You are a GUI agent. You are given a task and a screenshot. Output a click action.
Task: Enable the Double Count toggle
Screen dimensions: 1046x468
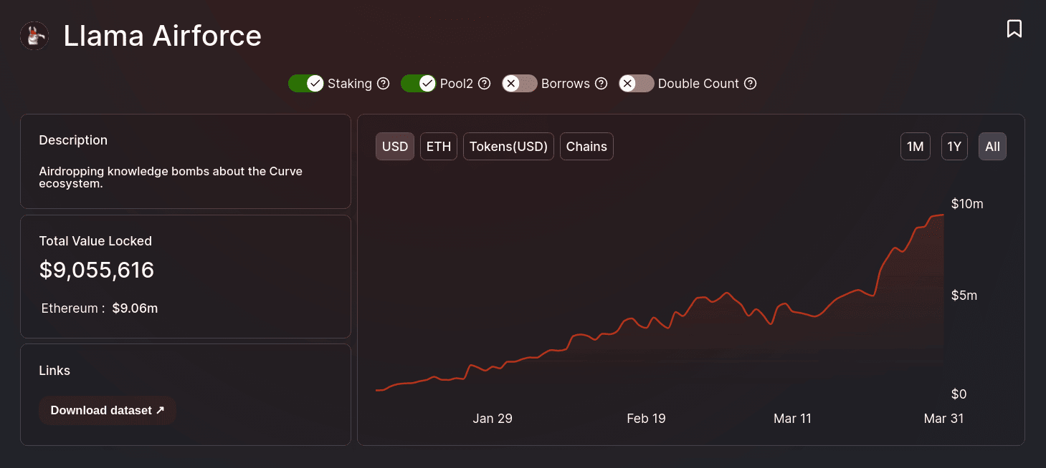pyautogui.click(x=637, y=84)
